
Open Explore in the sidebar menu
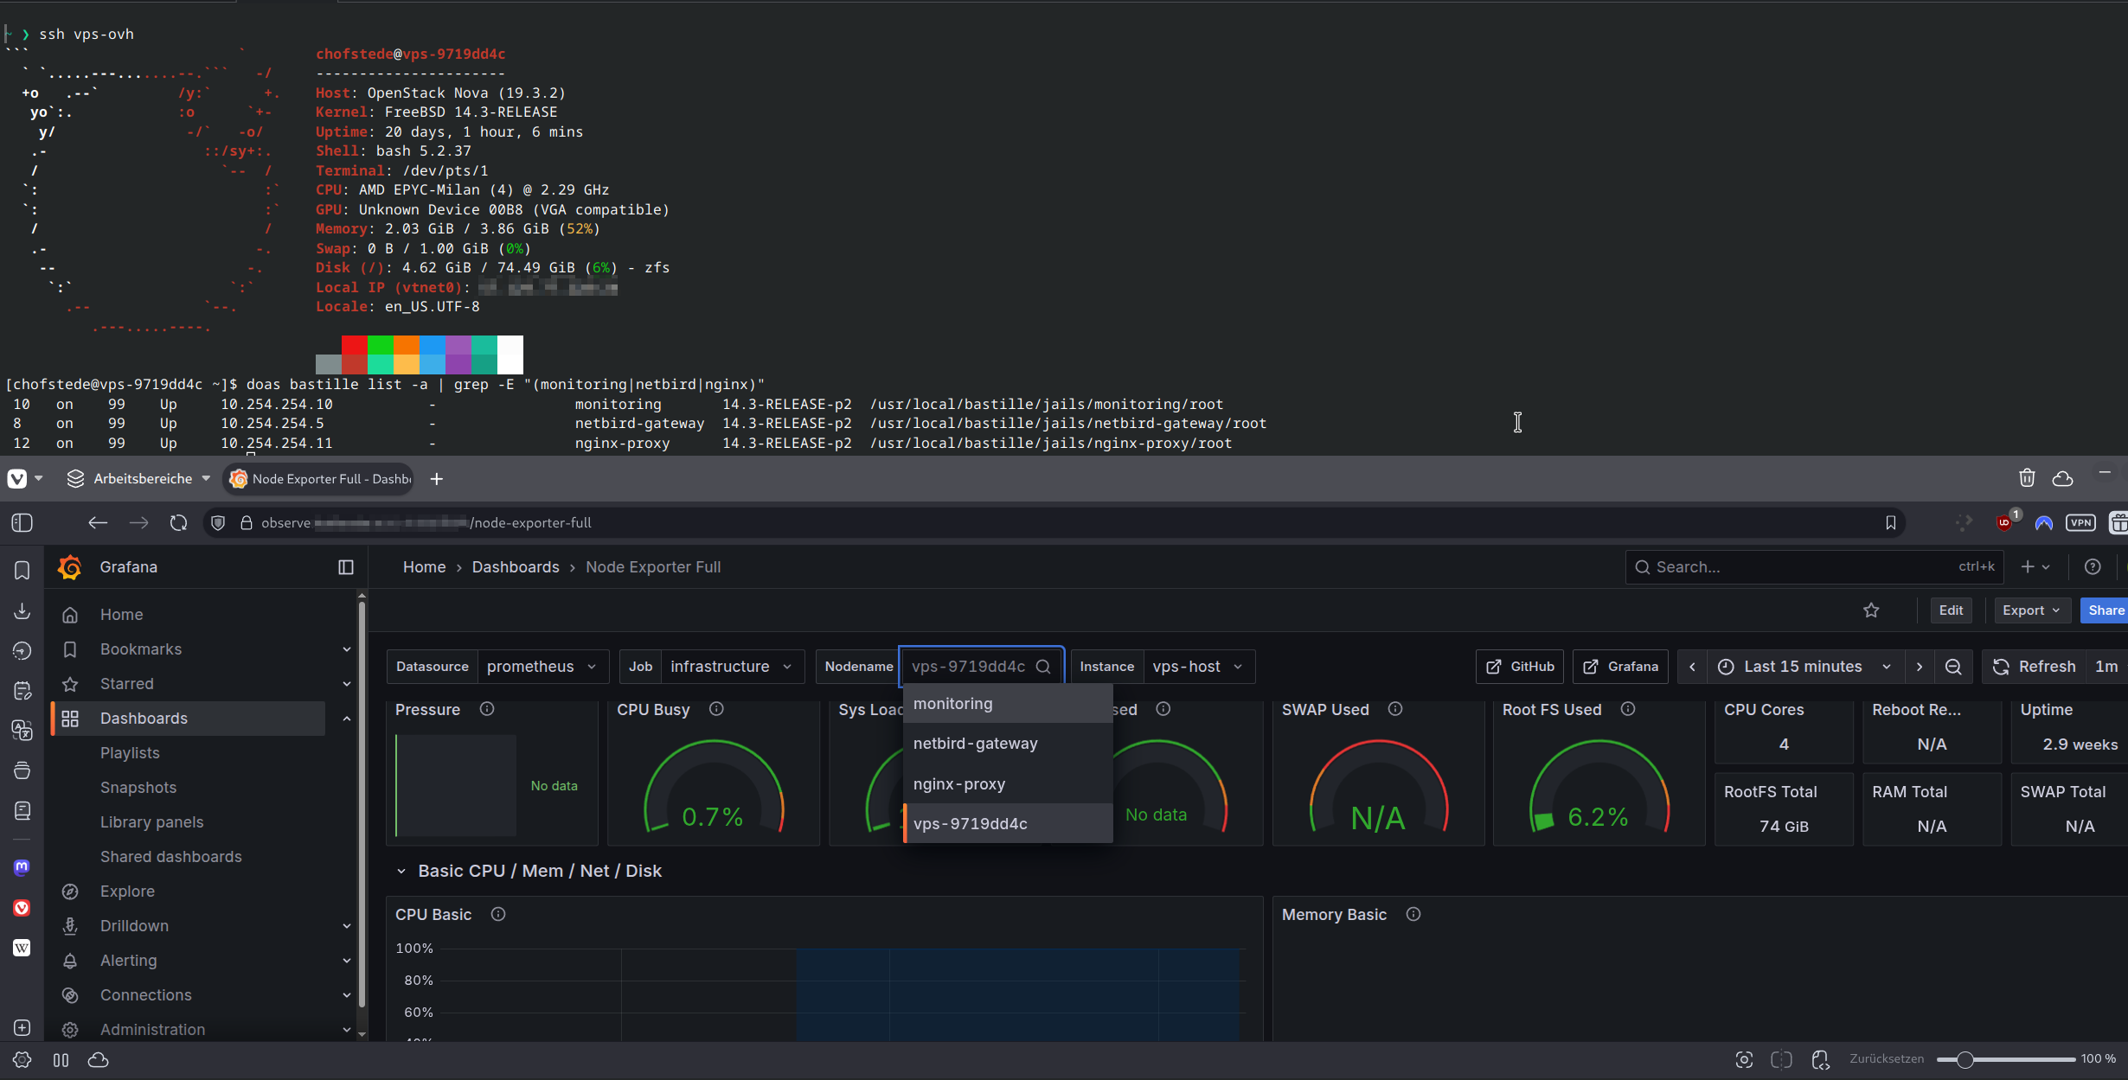click(x=127, y=891)
